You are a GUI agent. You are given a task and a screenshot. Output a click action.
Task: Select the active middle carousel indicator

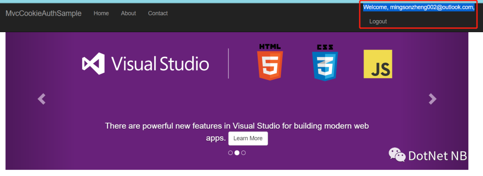click(237, 153)
